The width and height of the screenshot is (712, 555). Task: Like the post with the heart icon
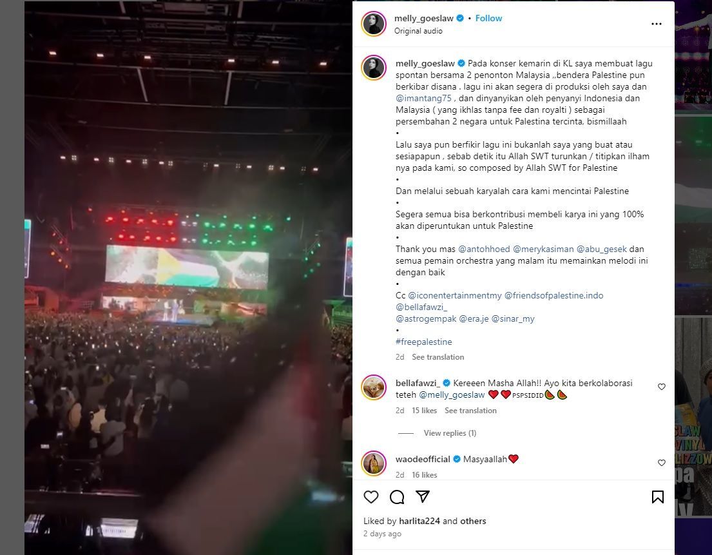(x=371, y=497)
